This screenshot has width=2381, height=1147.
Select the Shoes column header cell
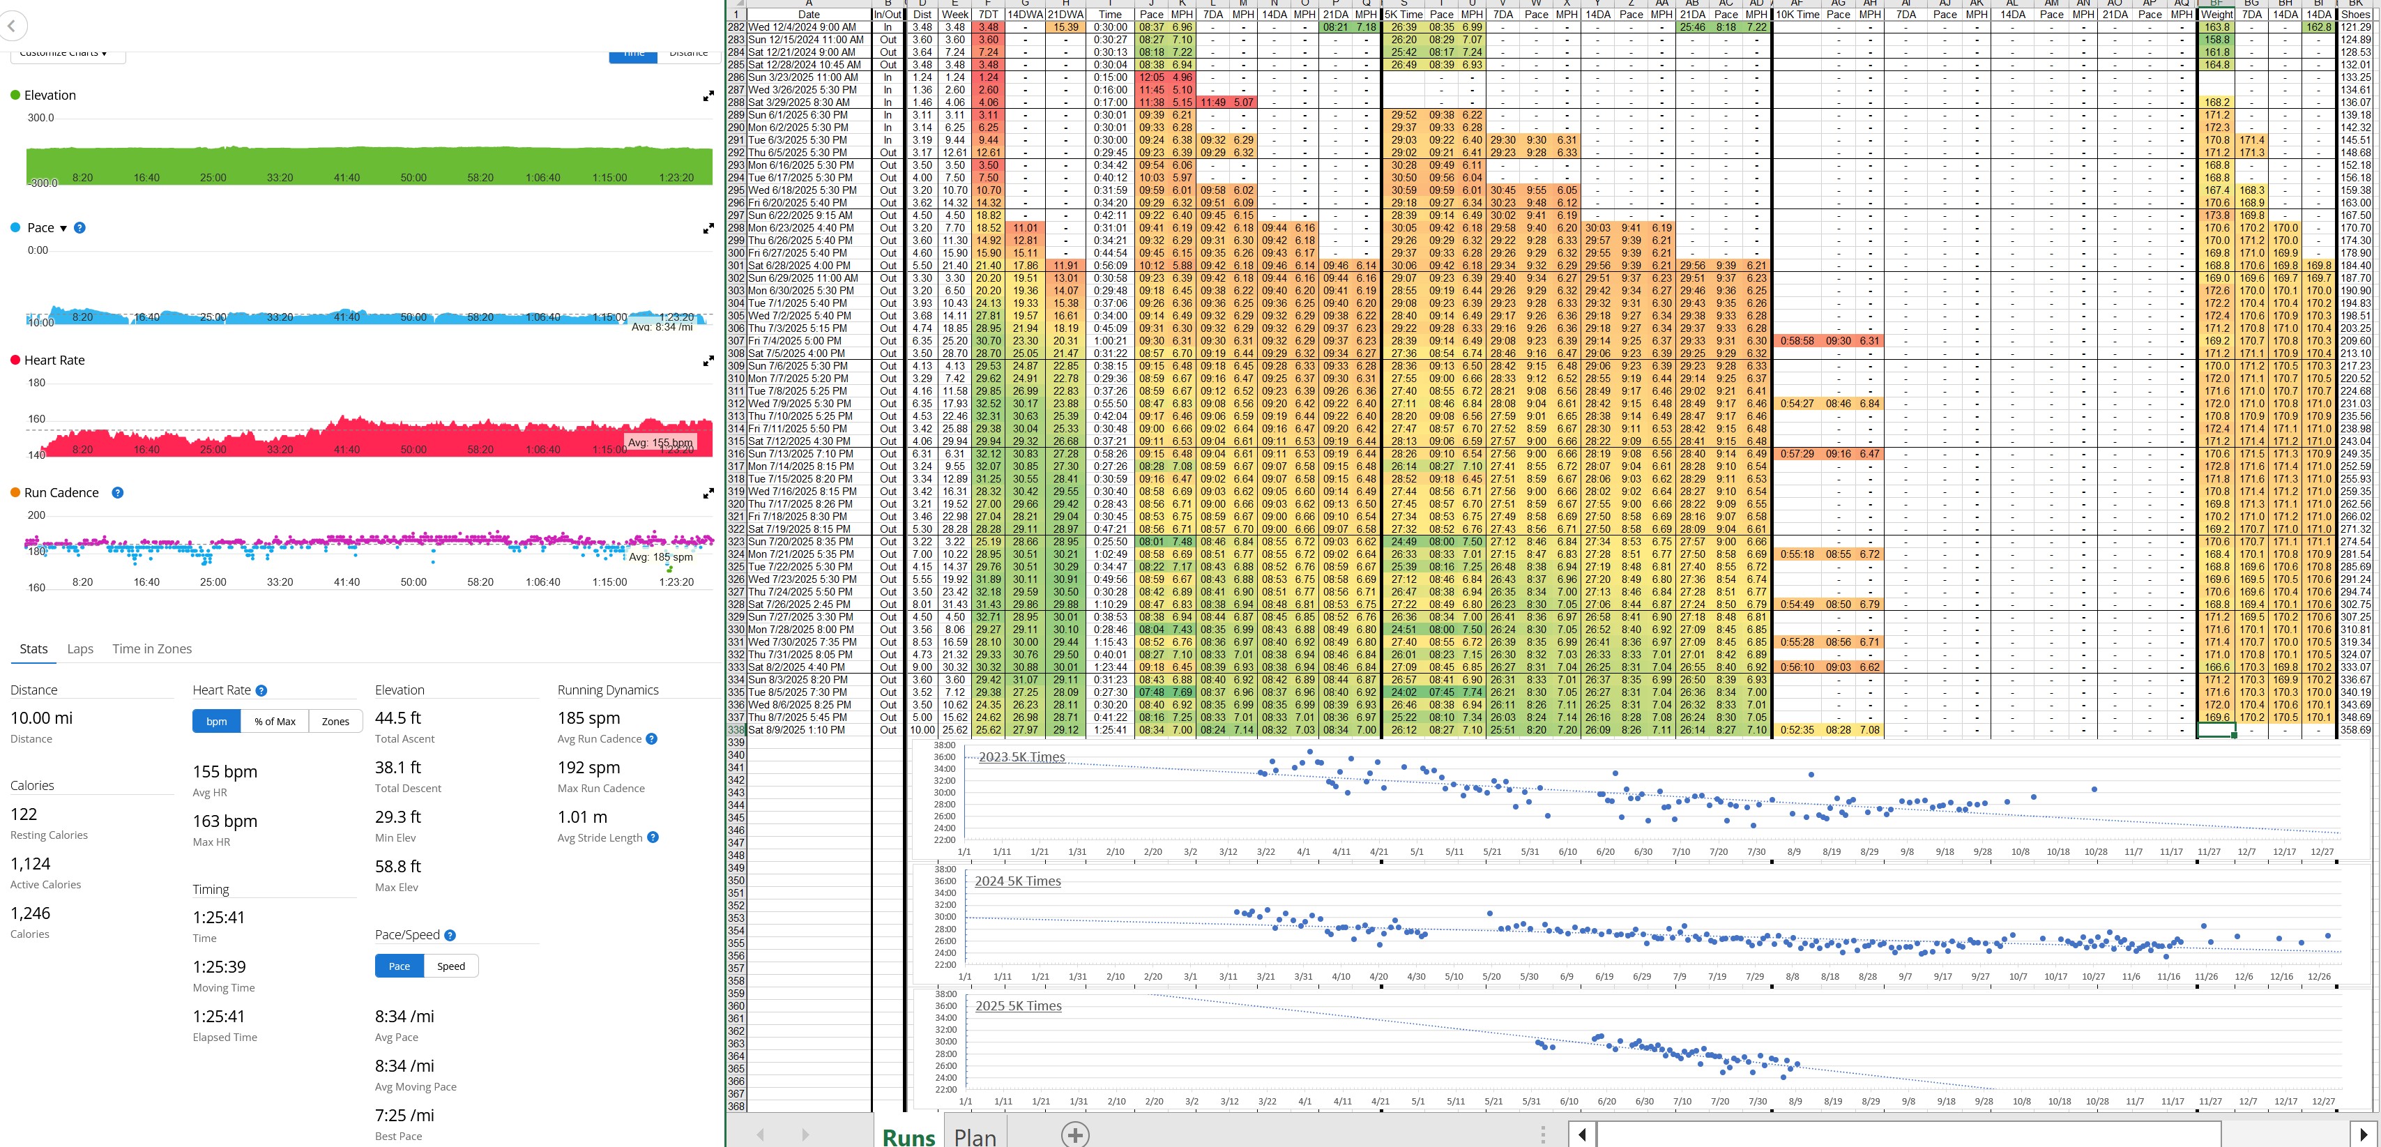click(2356, 15)
